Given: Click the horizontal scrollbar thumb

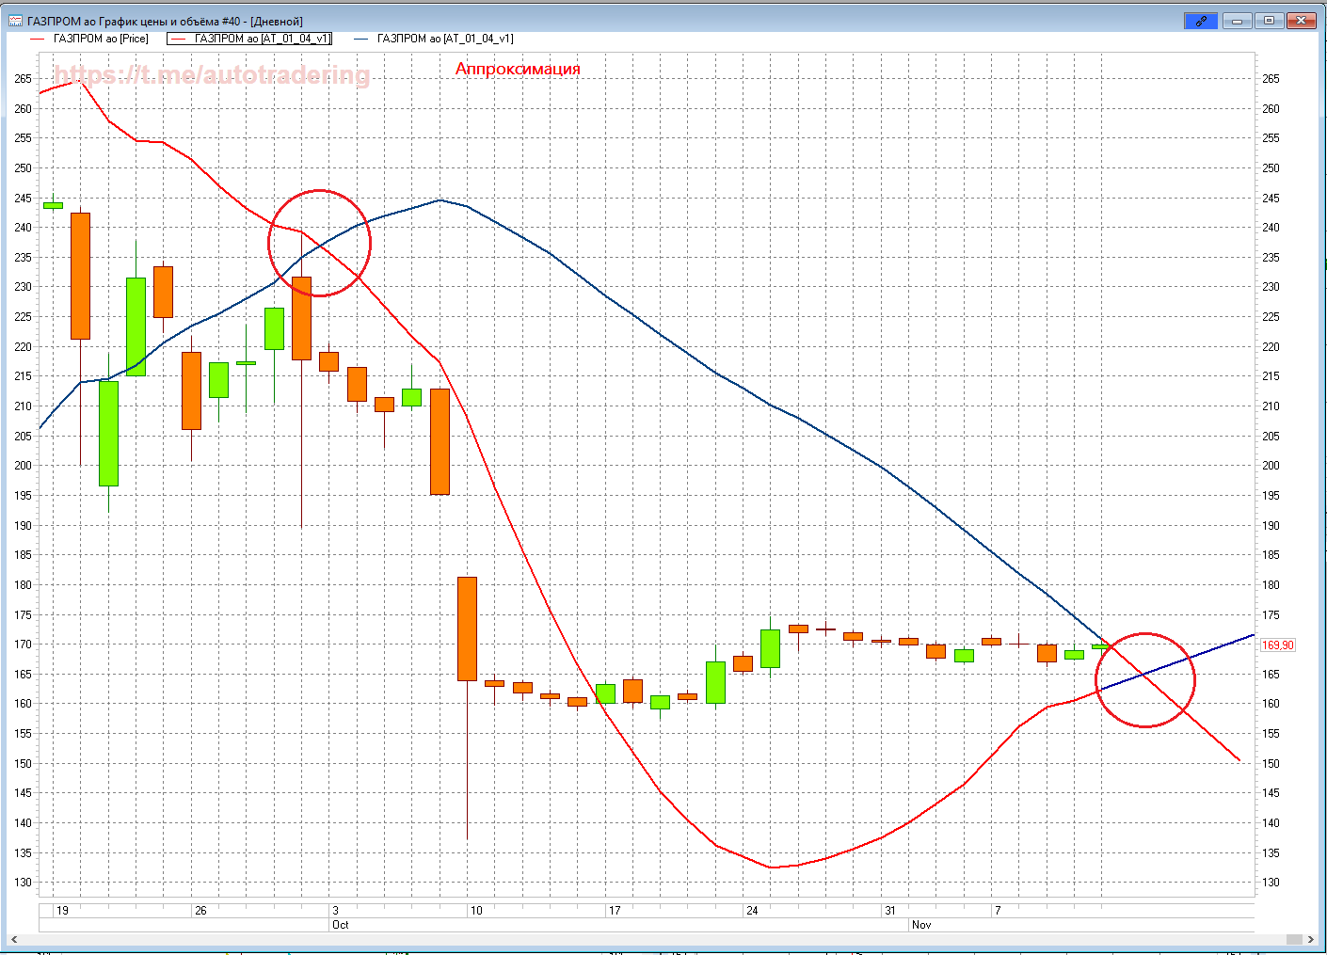Looking at the screenshot, I should (659, 939).
